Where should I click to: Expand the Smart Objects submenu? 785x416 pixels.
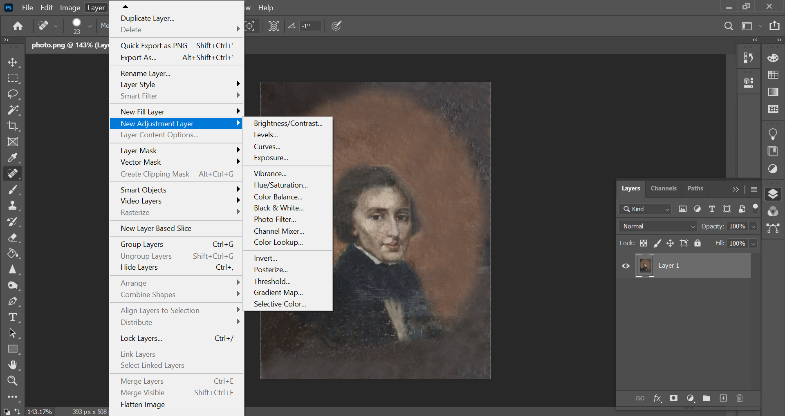[x=177, y=190]
